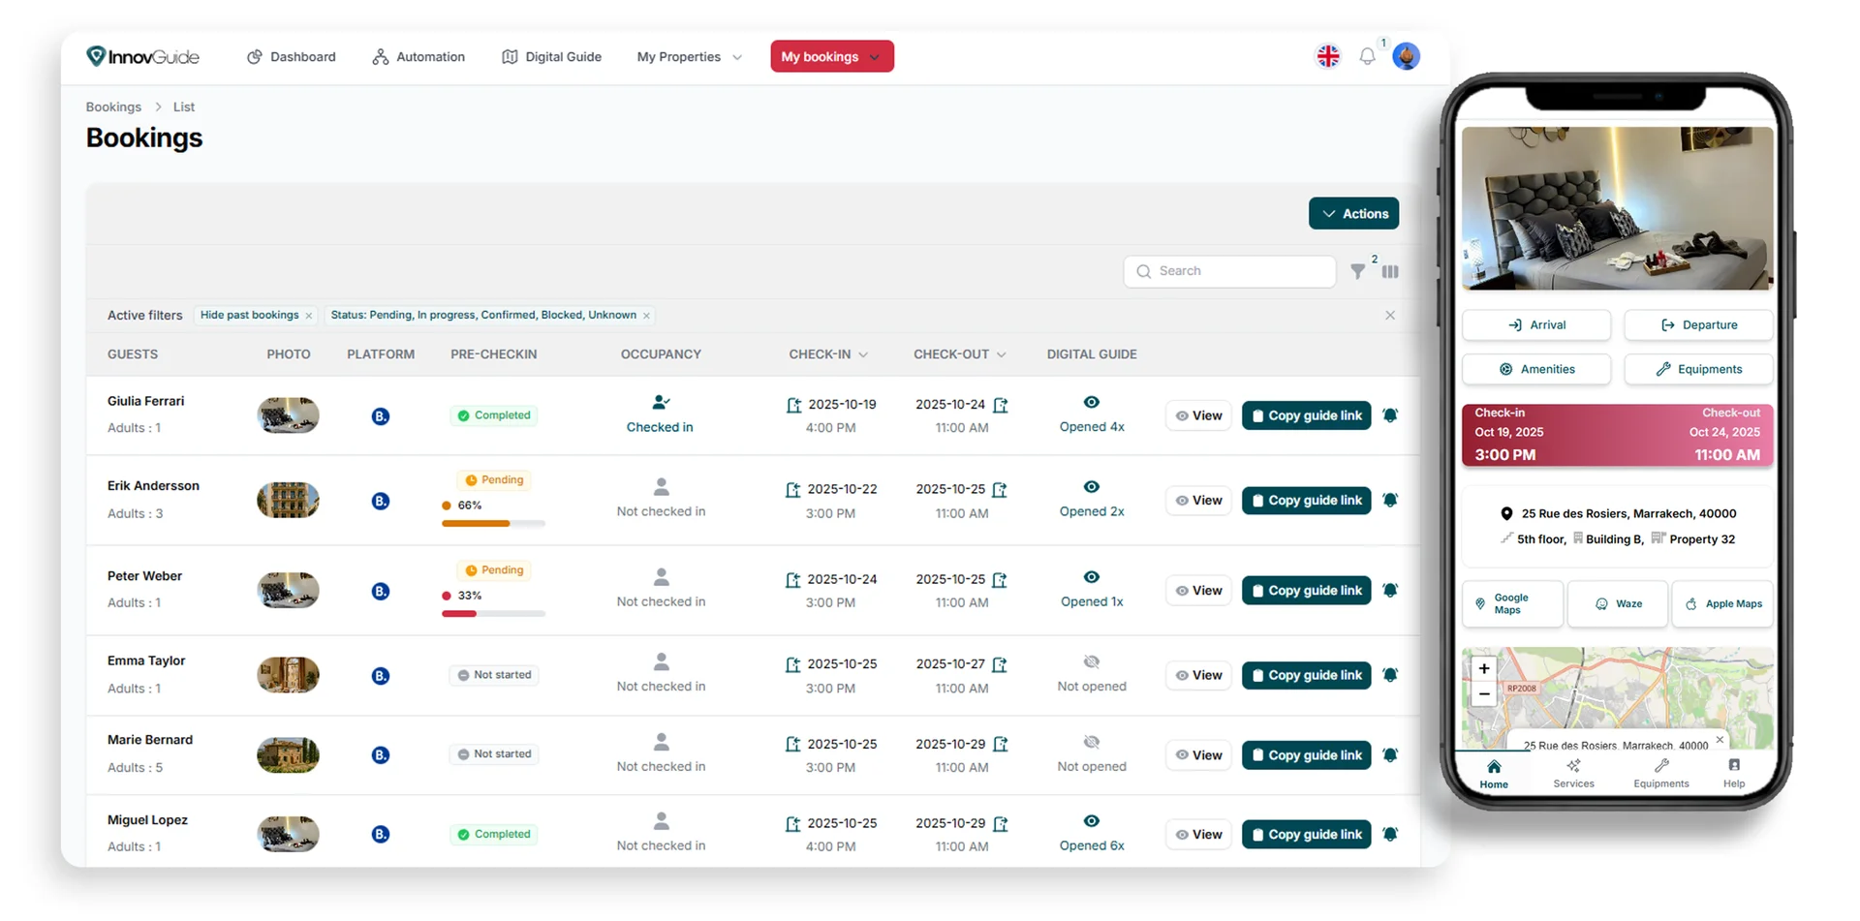Expand the Actions dropdown

[x=1353, y=213]
